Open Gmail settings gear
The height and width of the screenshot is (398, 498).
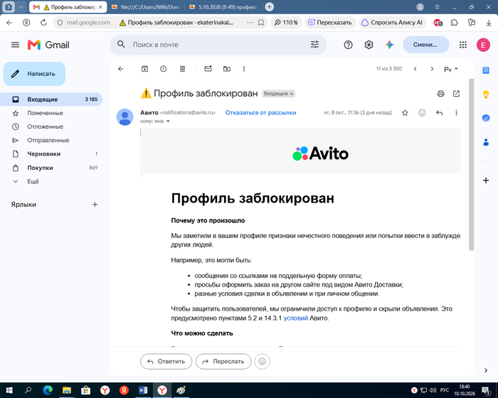pos(369,45)
